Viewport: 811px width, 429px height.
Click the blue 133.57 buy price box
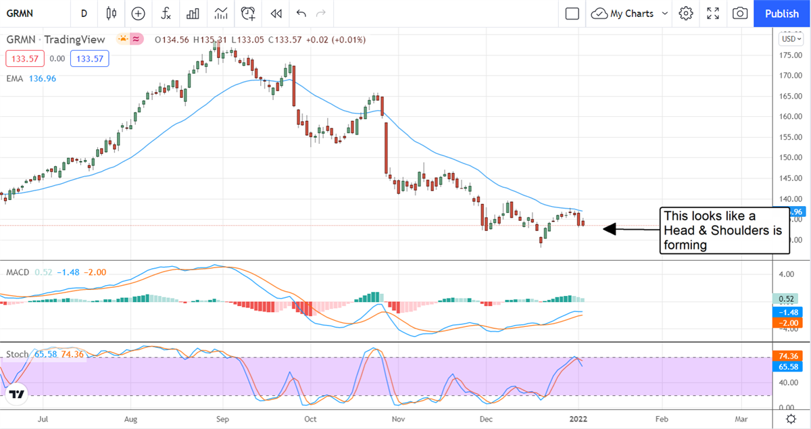[x=89, y=59]
